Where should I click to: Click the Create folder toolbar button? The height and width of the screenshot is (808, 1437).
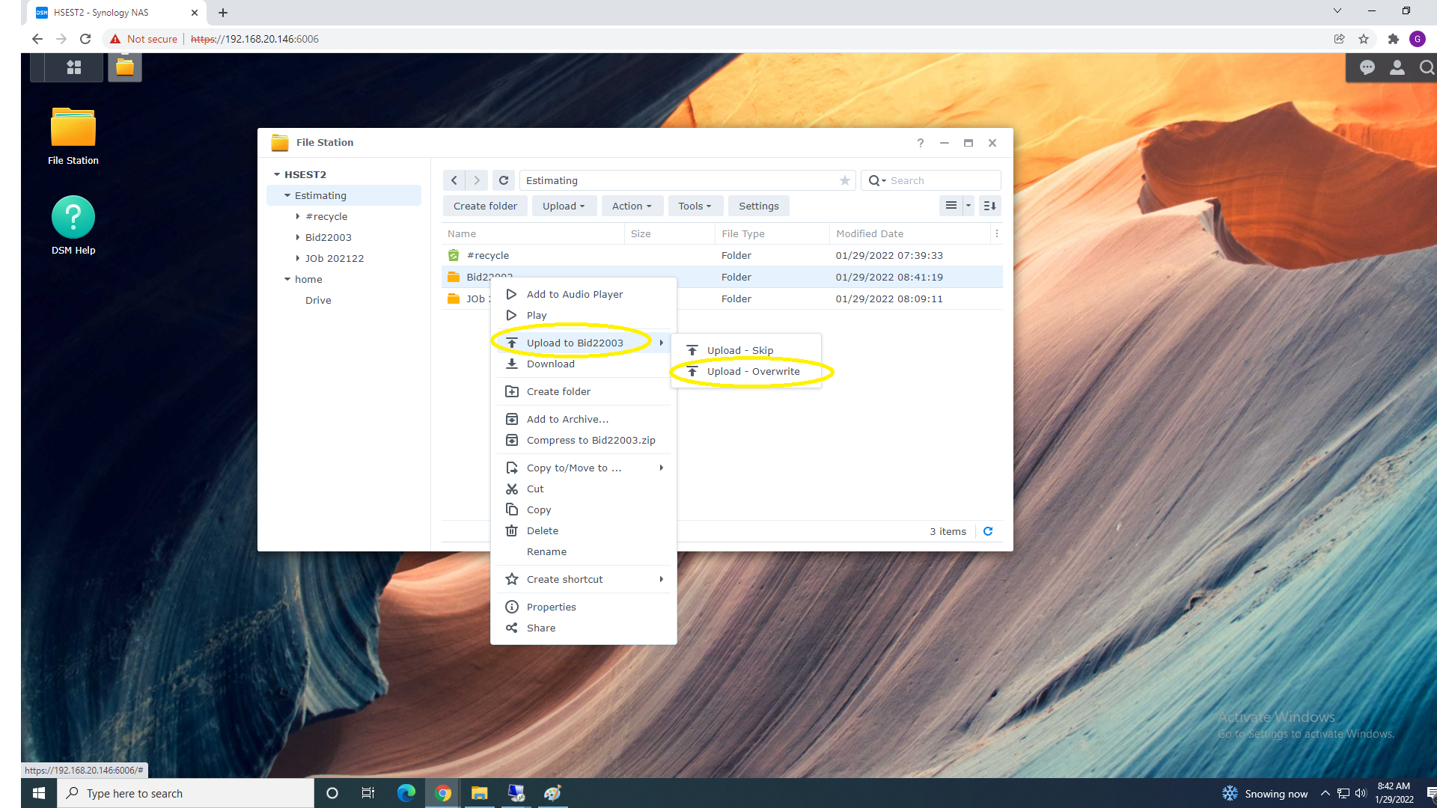(x=484, y=206)
